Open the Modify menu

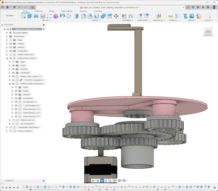(96, 20)
